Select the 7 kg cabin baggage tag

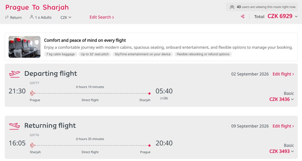click(60, 54)
